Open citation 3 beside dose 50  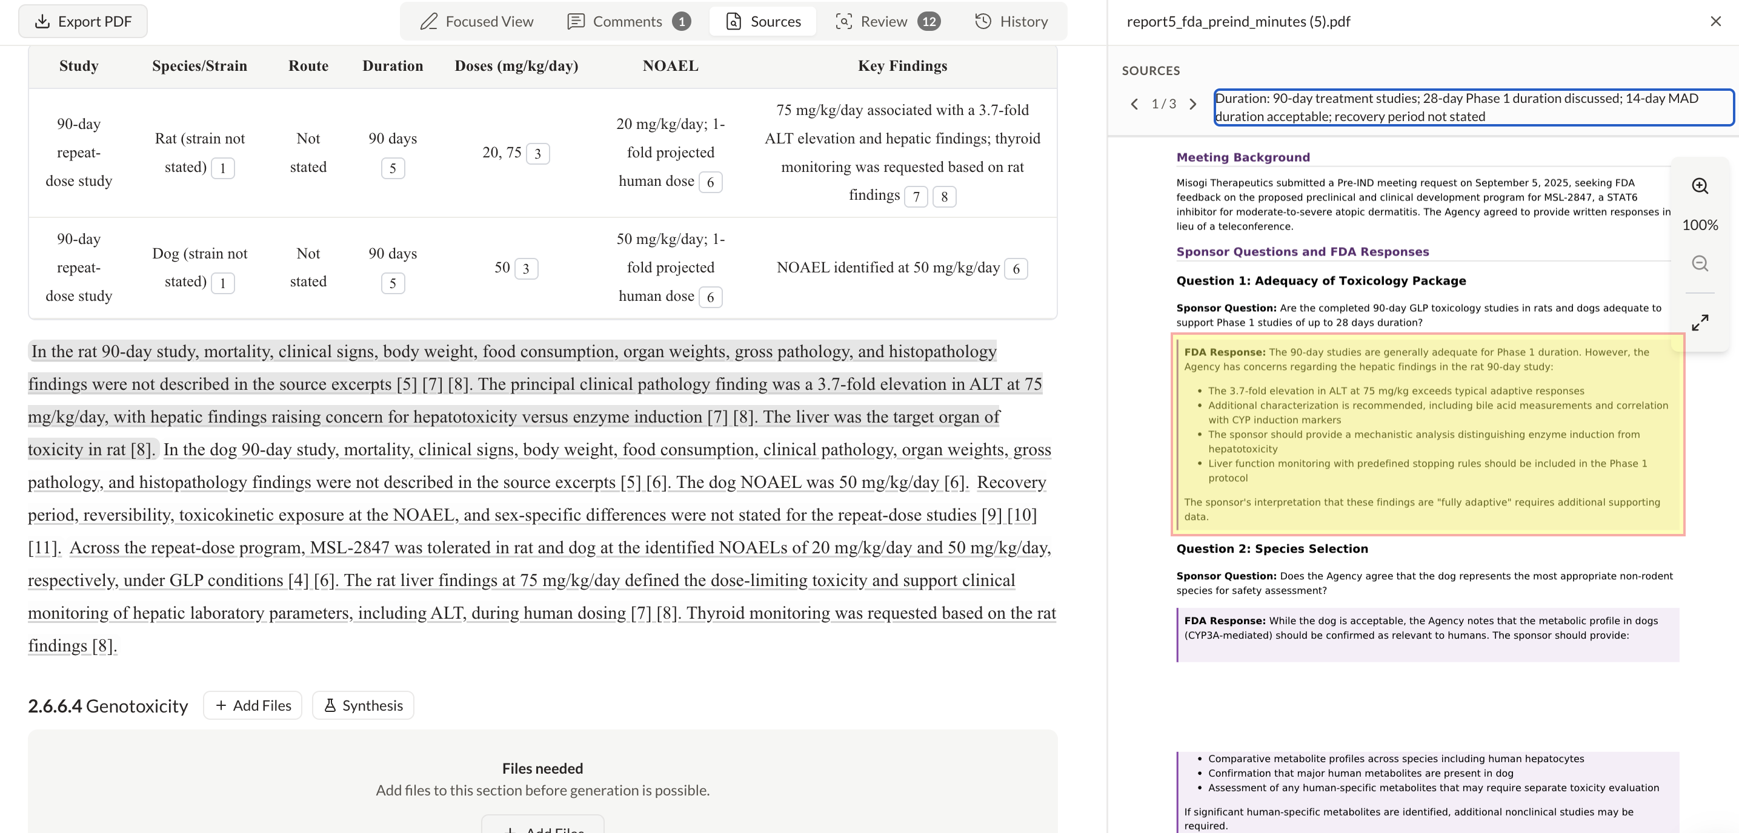coord(527,268)
